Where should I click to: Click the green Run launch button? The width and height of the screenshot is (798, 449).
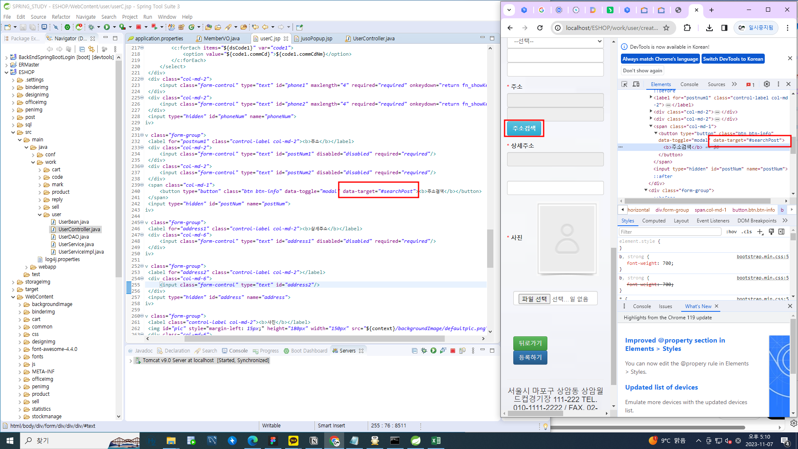pyautogui.click(x=107, y=27)
